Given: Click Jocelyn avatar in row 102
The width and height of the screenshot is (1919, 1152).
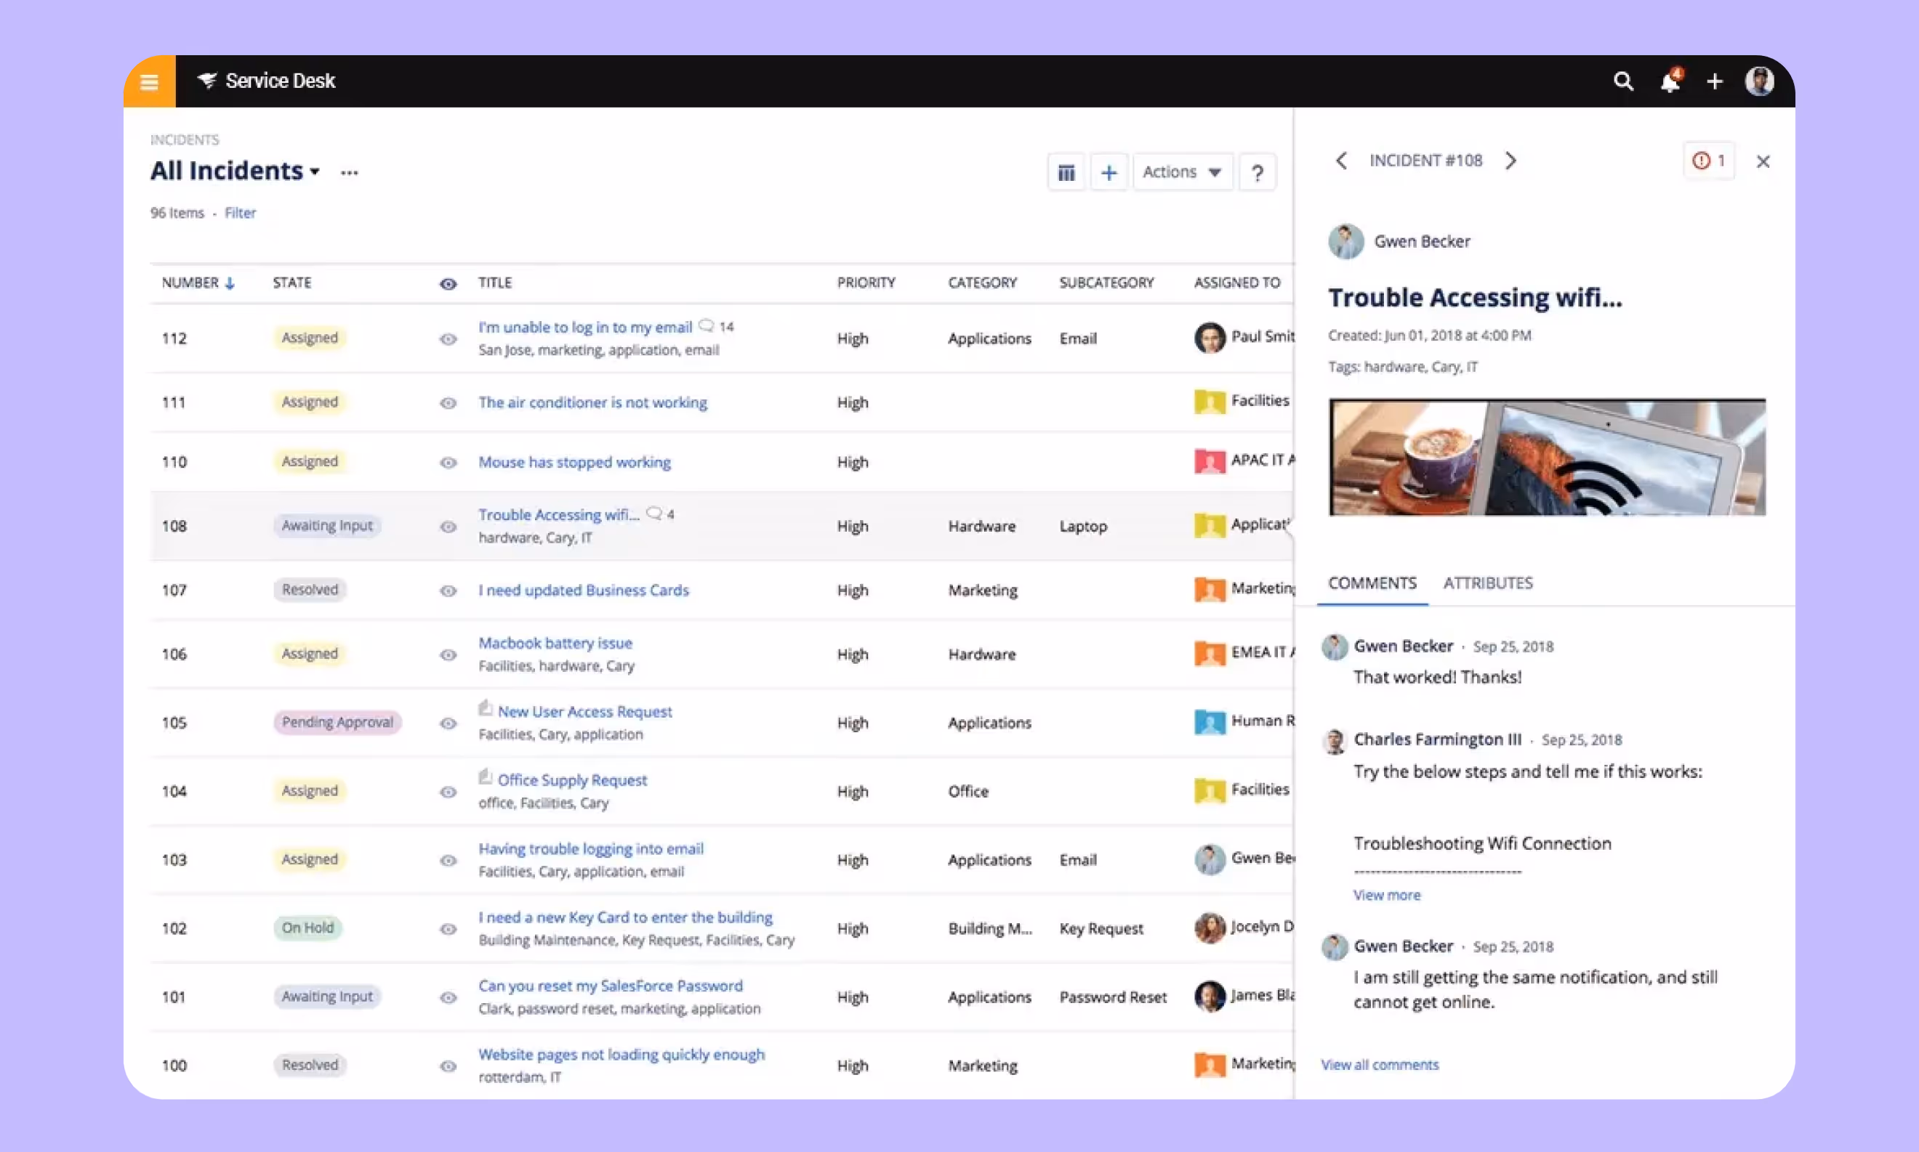Looking at the screenshot, I should coord(1209,928).
